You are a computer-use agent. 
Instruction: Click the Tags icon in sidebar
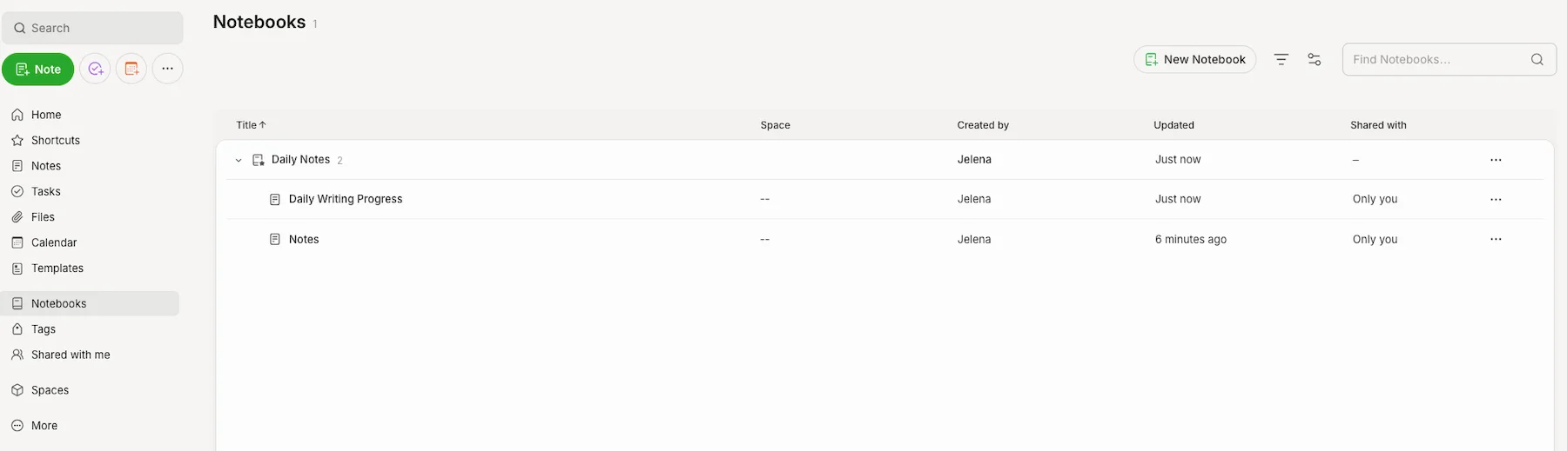tap(17, 329)
